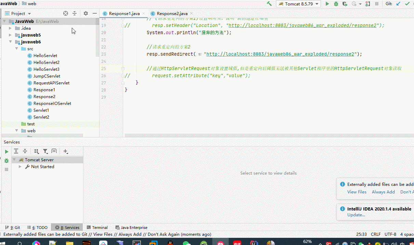Click Collapse All in Services toolbar
This screenshot has width=414, height=245.
coord(25,151)
